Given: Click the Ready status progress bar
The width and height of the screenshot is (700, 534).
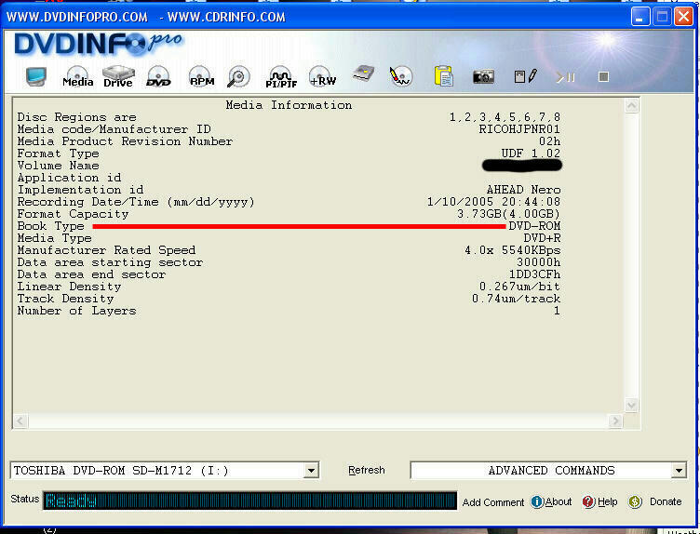Looking at the screenshot, I should click(250, 501).
